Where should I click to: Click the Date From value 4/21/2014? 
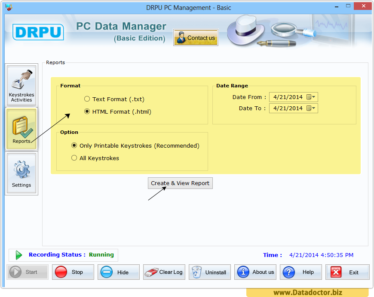(x=288, y=97)
